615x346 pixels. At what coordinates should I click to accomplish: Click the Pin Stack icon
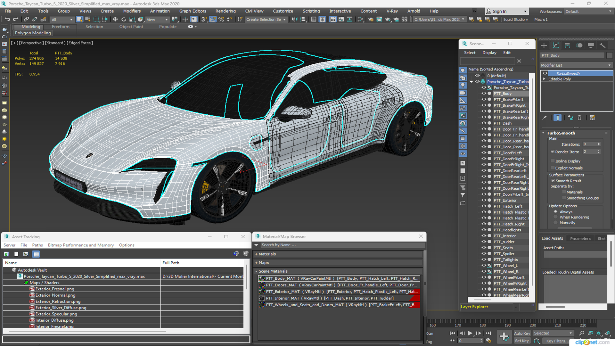544,118
